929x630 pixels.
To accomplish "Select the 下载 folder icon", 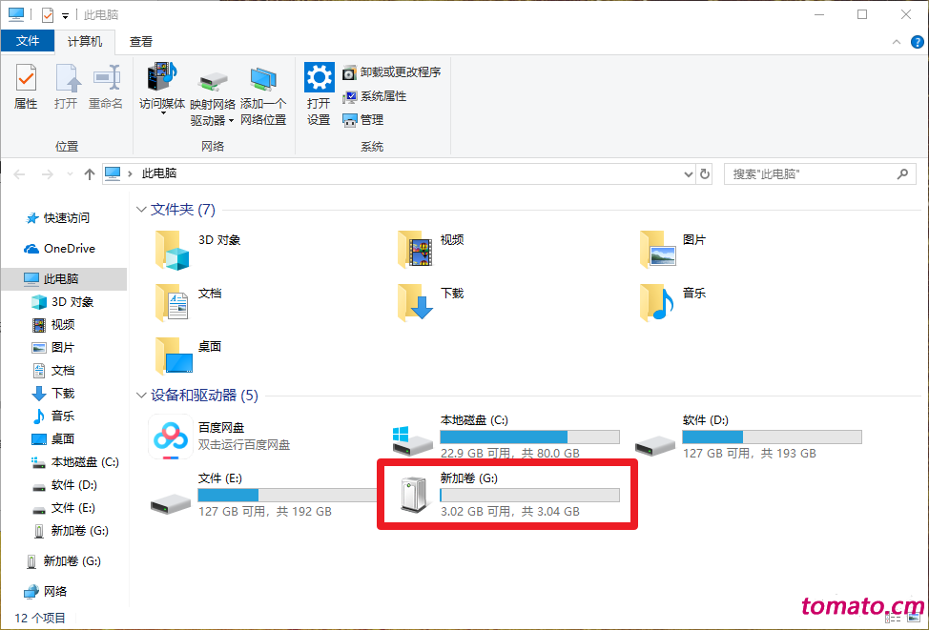I will 415,302.
